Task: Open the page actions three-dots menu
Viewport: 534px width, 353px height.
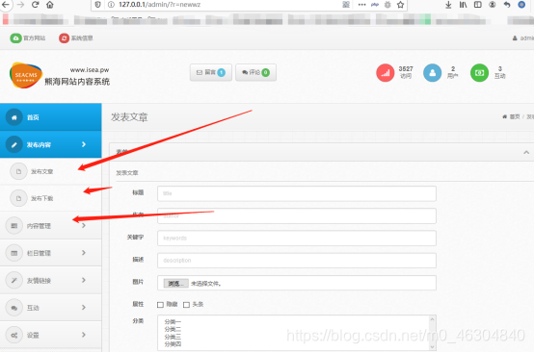Action: pyautogui.click(x=361, y=5)
